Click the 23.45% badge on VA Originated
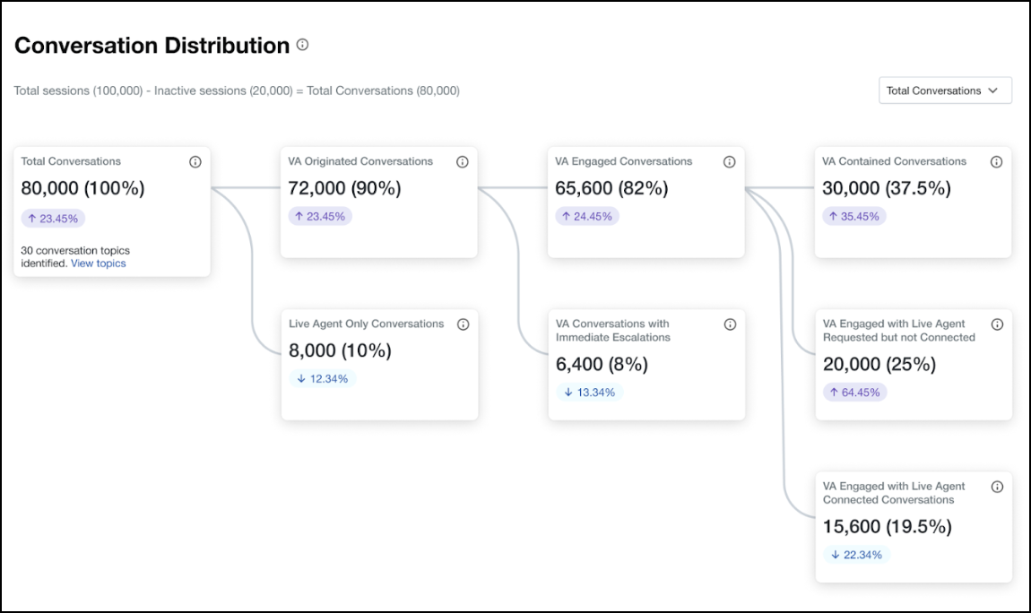 pyautogui.click(x=320, y=216)
